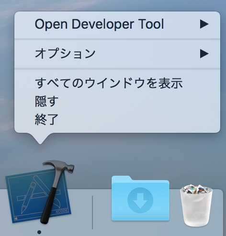
Task: Open the オプション menu entry
Action: (x=117, y=54)
